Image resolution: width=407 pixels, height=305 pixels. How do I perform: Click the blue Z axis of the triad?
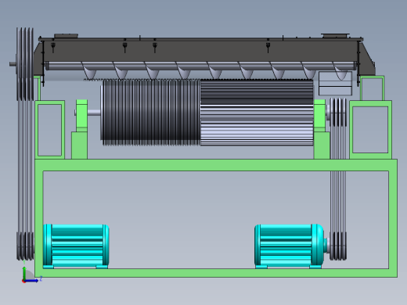tap(31, 281)
